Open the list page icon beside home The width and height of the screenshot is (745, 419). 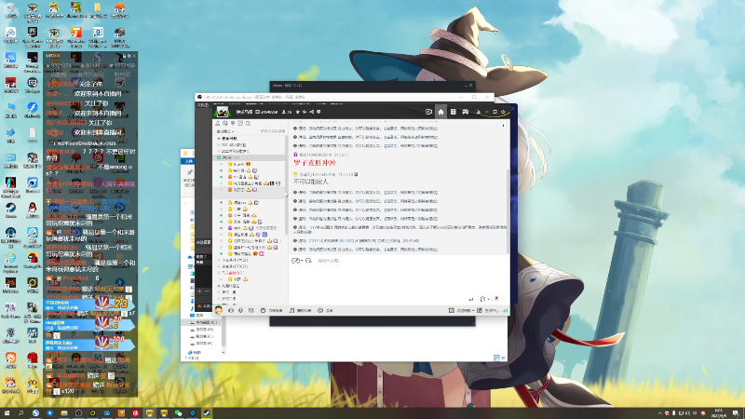[454, 112]
